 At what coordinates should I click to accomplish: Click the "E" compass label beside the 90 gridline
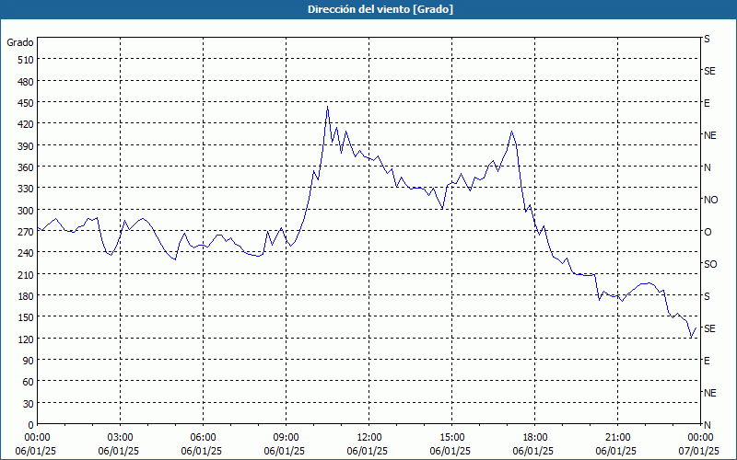point(707,361)
